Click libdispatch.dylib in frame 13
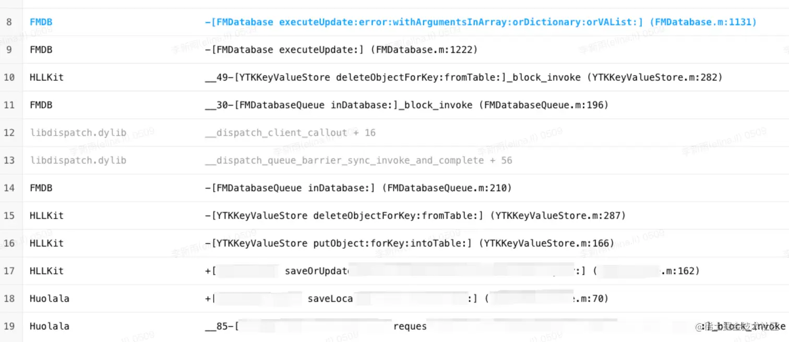Viewport: 789px width, 342px height. pyautogui.click(x=78, y=160)
